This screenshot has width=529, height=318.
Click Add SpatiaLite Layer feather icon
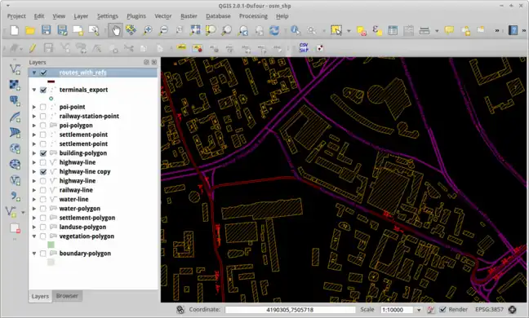coord(15,117)
